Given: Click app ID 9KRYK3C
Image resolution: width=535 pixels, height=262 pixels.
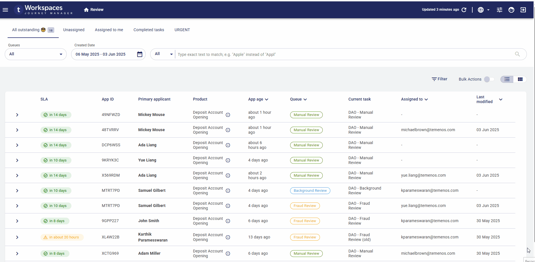Looking at the screenshot, I should pos(110,160).
